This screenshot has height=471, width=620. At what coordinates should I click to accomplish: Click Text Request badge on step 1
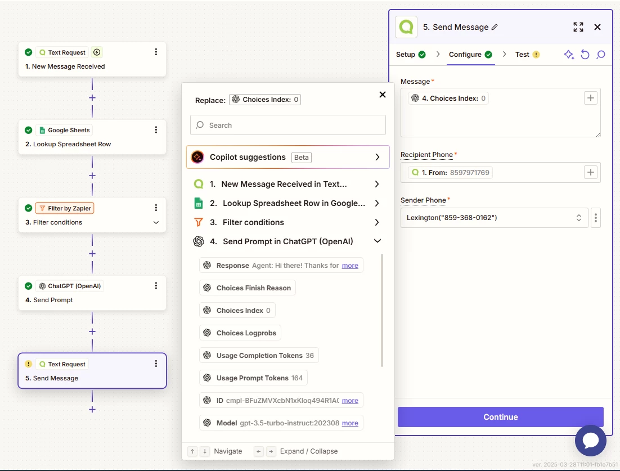(x=62, y=52)
